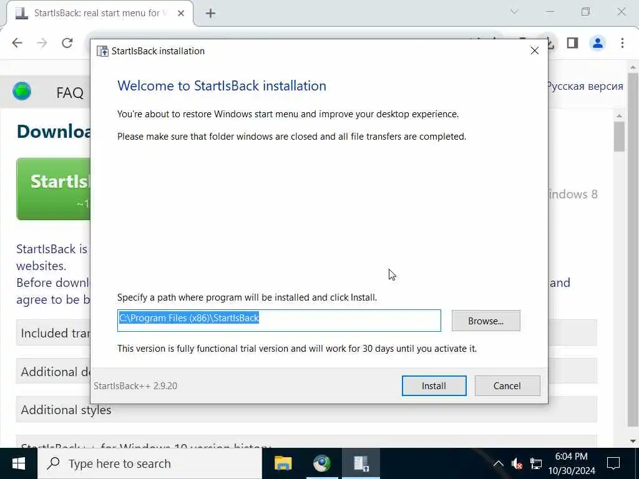This screenshot has width=639, height=479.
Task: Click the page scrollbar down arrow
Action: [x=633, y=441]
